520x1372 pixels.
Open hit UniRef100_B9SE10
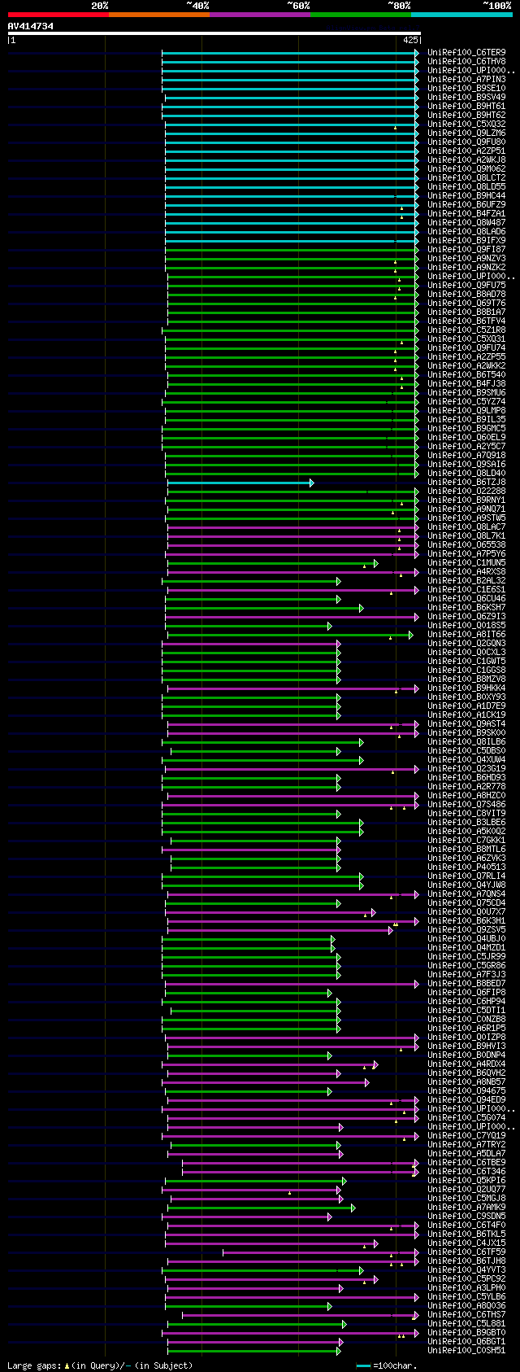coord(466,89)
